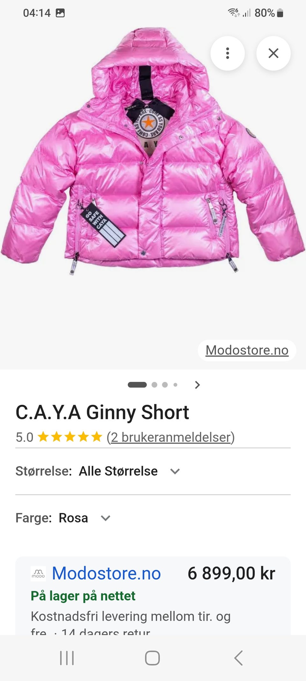
Task: Click the chevron next to Rosa
Action: 106,518
